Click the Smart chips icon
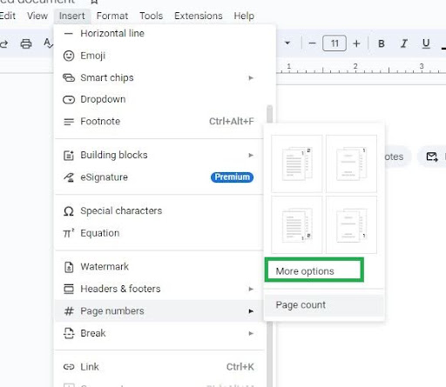Viewport: 446px width, 387px height. pyautogui.click(x=69, y=77)
